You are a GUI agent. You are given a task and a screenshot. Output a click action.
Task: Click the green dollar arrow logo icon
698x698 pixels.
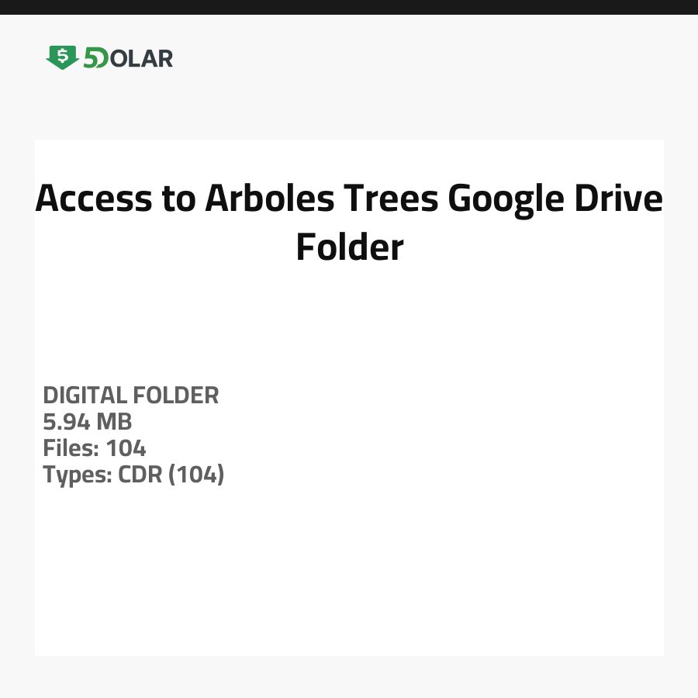[62, 57]
